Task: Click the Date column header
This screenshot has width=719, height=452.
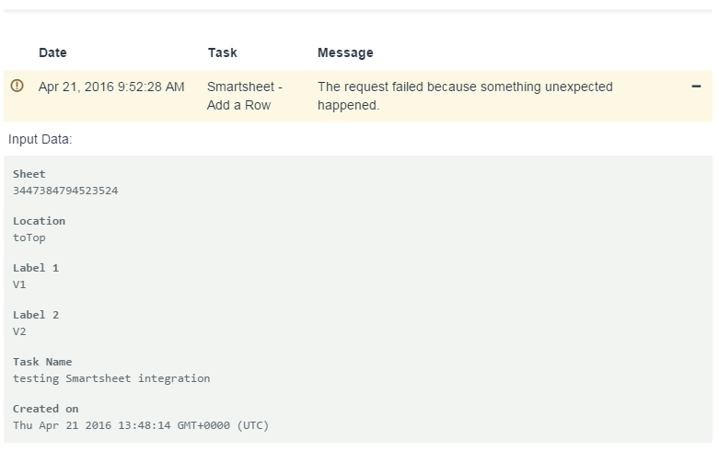Action: 52,52
